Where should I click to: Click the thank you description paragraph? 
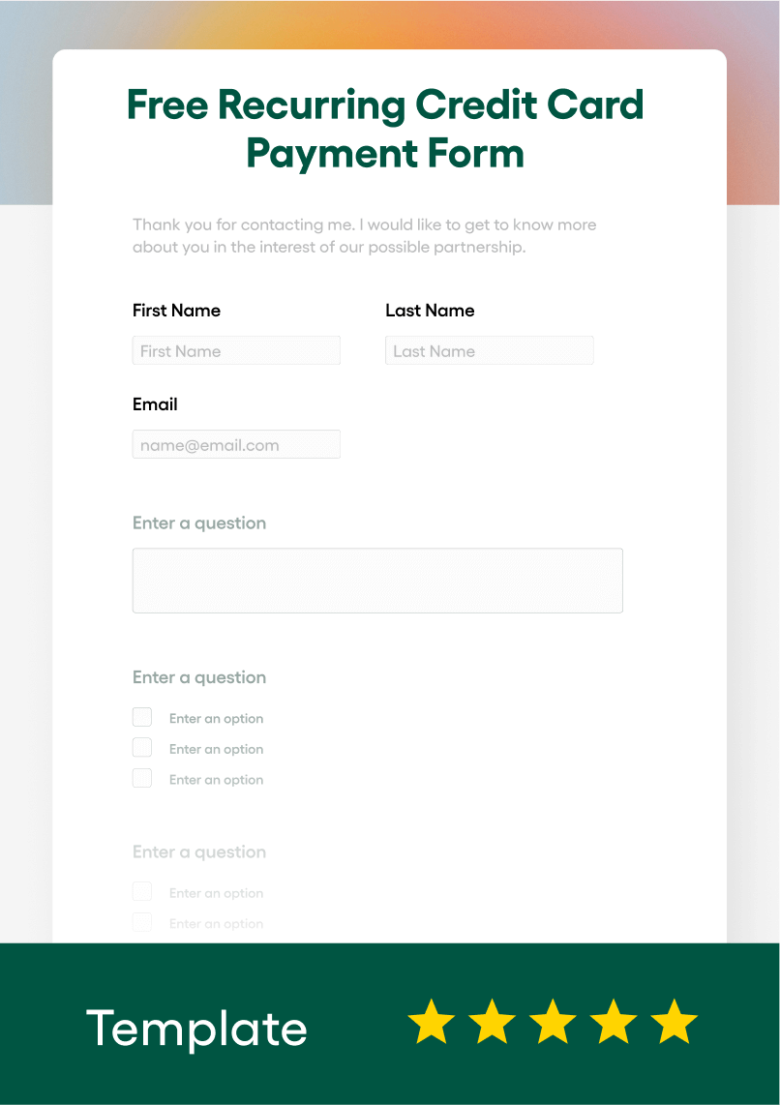pos(364,236)
